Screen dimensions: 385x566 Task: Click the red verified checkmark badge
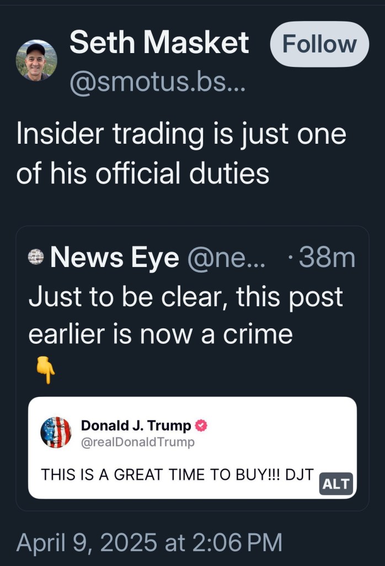pyautogui.click(x=202, y=426)
